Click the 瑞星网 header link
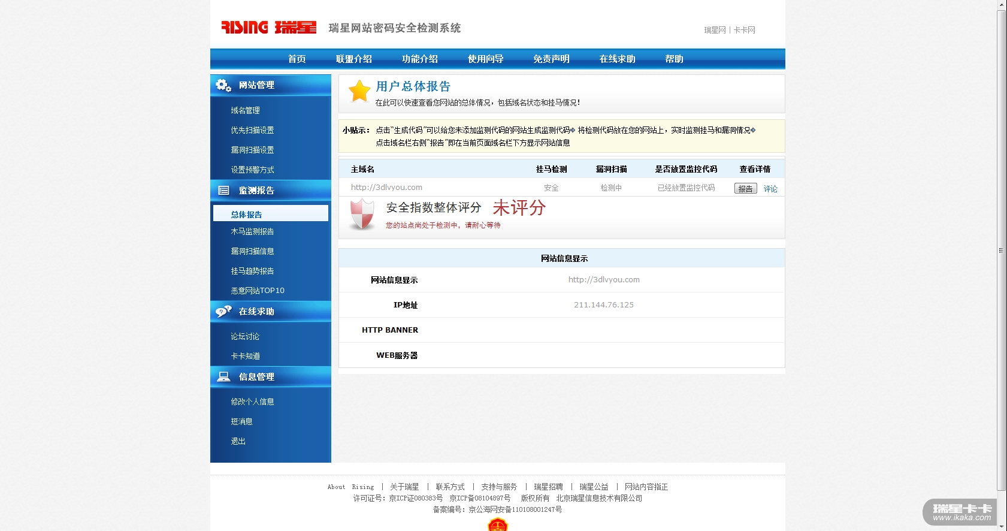The width and height of the screenshot is (1007, 531). [715, 30]
